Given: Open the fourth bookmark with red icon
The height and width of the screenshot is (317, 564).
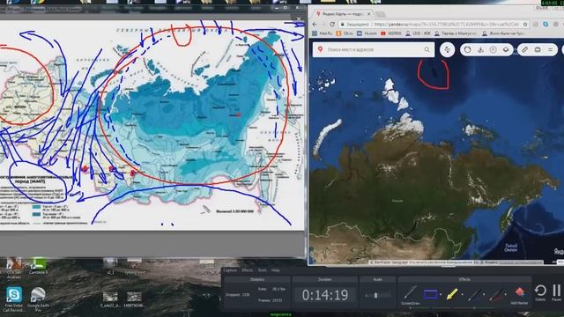Looking at the screenshot, I should 391,33.
